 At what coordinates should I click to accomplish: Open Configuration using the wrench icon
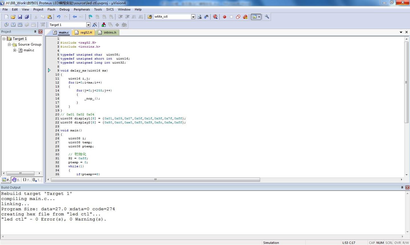click(267, 17)
